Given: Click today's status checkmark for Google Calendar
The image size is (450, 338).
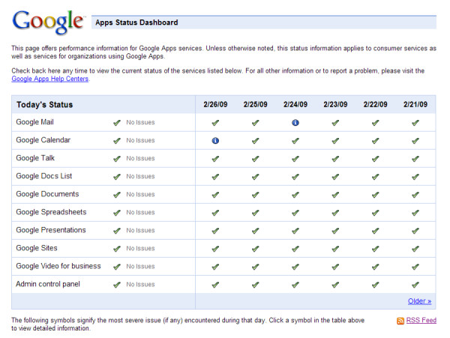Looking at the screenshot, I should click(x=117, y=141).
